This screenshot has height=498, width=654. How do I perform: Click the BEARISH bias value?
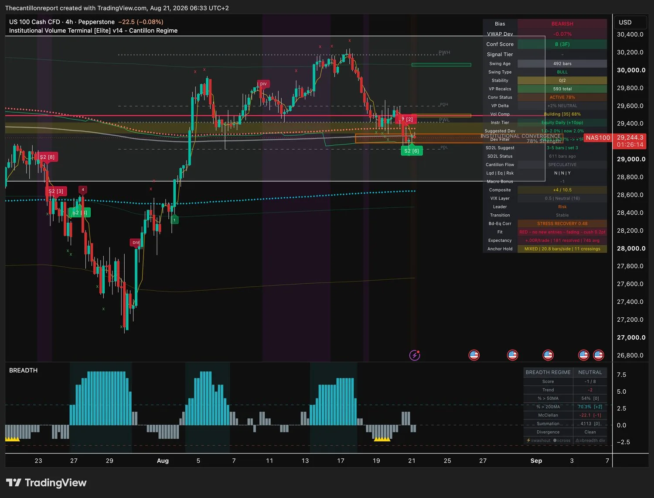[x=562, y=24]
